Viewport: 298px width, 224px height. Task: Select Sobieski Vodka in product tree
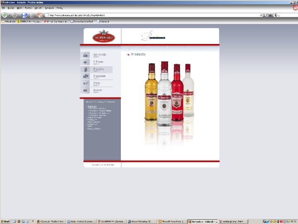(98, 109)
